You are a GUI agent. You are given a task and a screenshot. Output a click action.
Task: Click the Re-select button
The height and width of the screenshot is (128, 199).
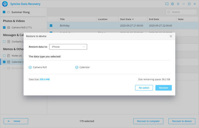pyautogui.click(x=144, y=88)
